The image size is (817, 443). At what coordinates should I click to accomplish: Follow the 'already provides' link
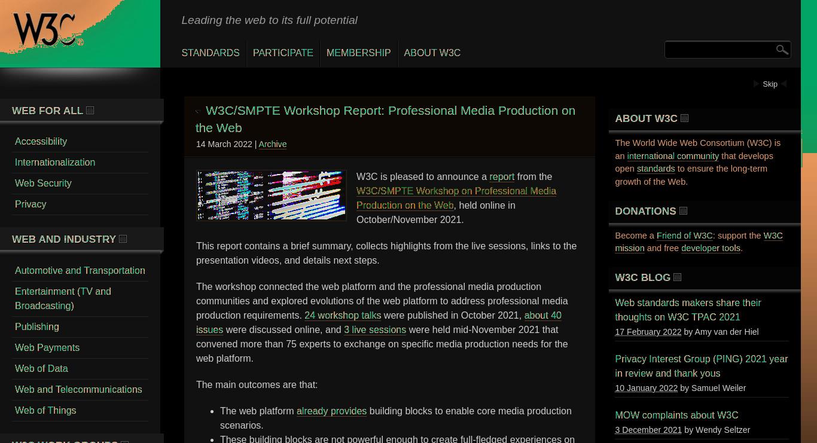tap(331, 411)
